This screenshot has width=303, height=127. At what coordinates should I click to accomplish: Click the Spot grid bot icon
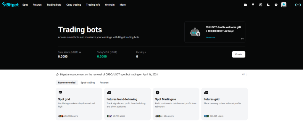point(60,93)
